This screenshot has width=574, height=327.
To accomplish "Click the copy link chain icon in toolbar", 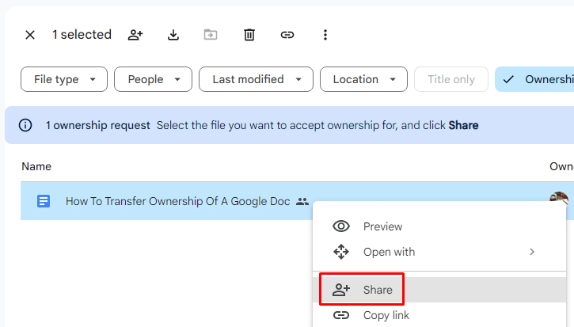I will click(287, 35).
